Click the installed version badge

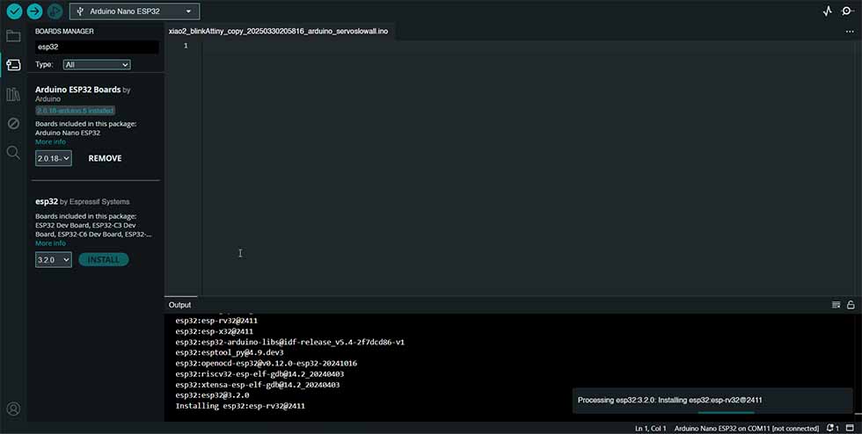coord(76,111)
